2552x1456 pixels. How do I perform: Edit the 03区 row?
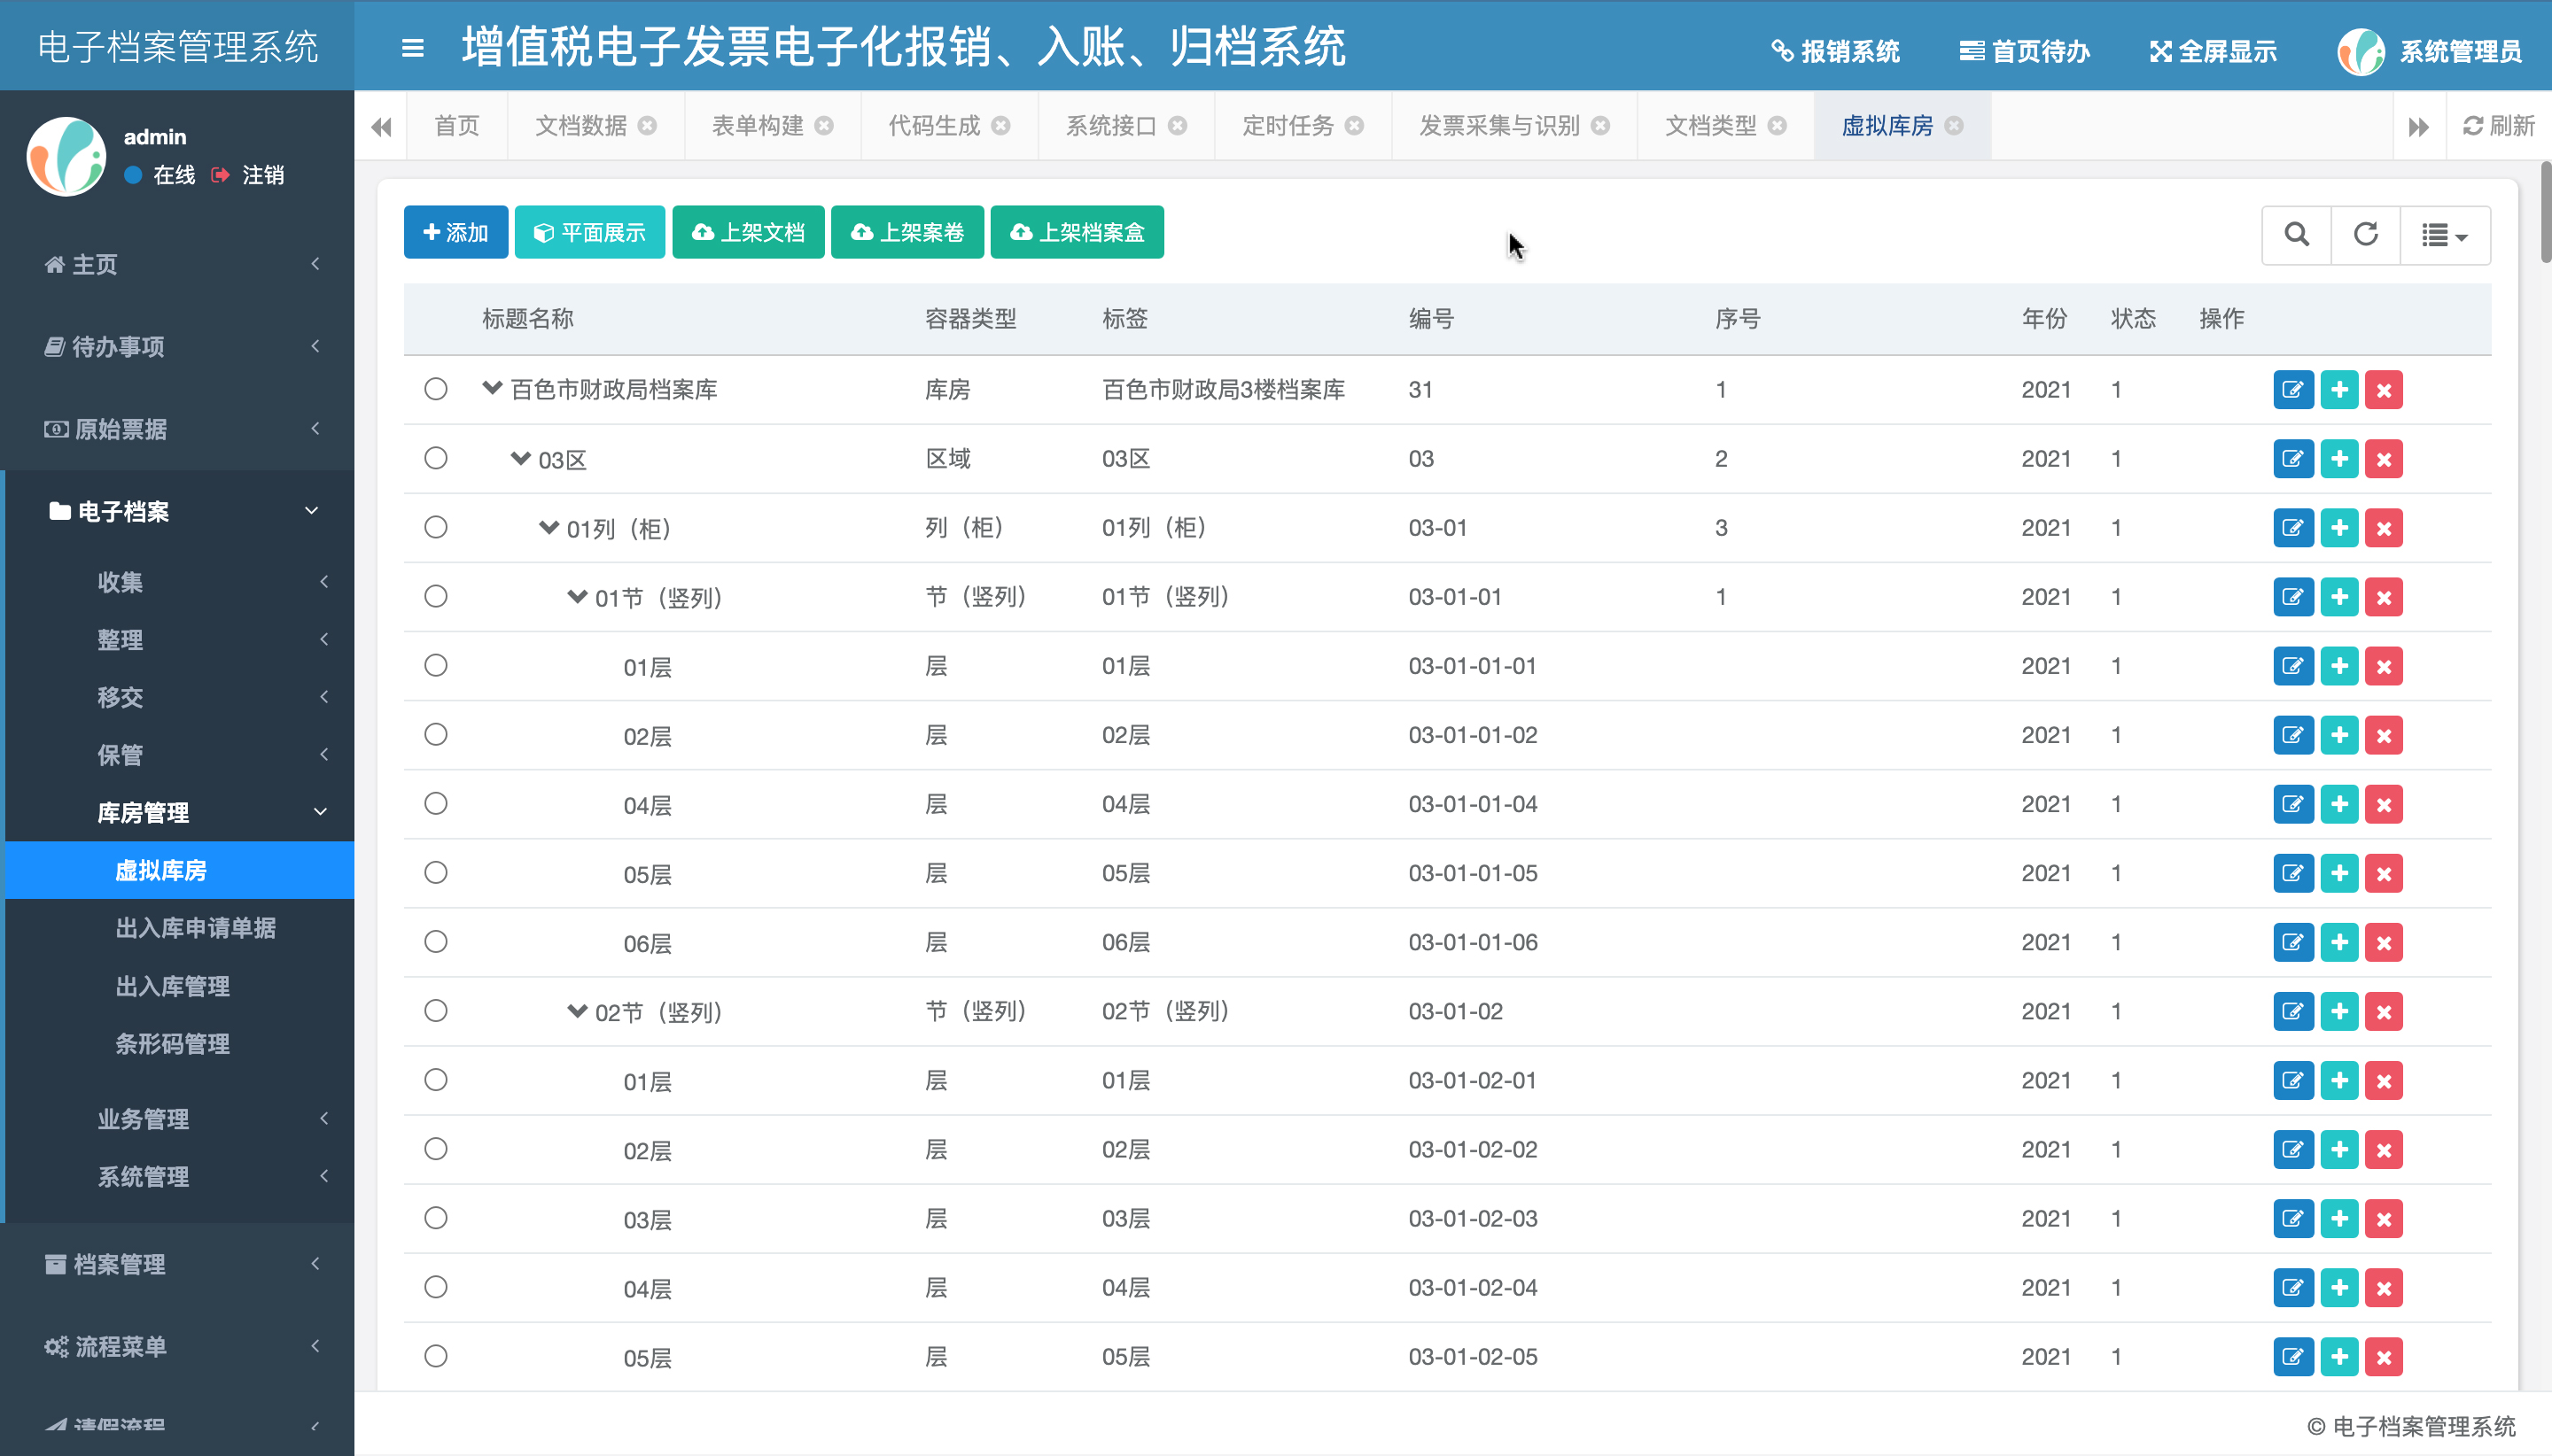[x=2293, y=459]
